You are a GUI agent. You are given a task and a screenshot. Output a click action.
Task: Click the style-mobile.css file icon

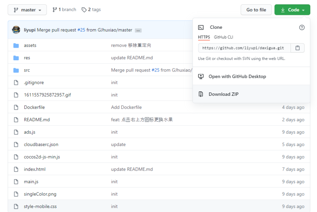[x=16, y=207]
